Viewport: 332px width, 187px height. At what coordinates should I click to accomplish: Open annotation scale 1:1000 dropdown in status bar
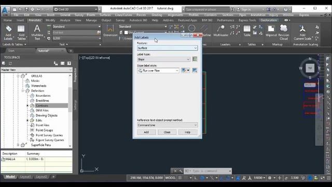point(259,178)
